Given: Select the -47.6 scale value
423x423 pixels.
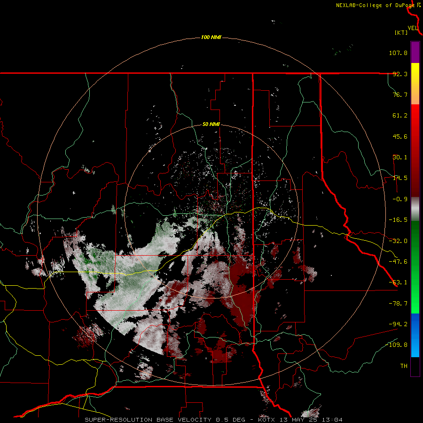Looking at the screenshot, I should coord(398,262).
